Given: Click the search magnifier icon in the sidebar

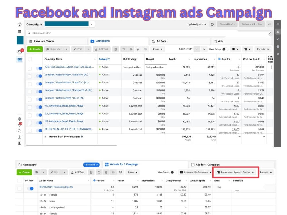Looking at the screenshot, I should (20, 131).
